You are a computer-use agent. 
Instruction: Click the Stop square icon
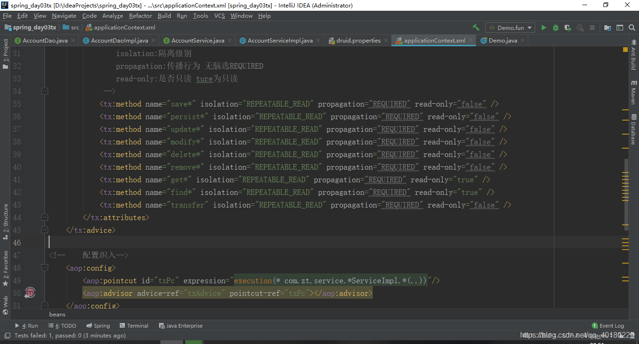(x=592, y=28)
